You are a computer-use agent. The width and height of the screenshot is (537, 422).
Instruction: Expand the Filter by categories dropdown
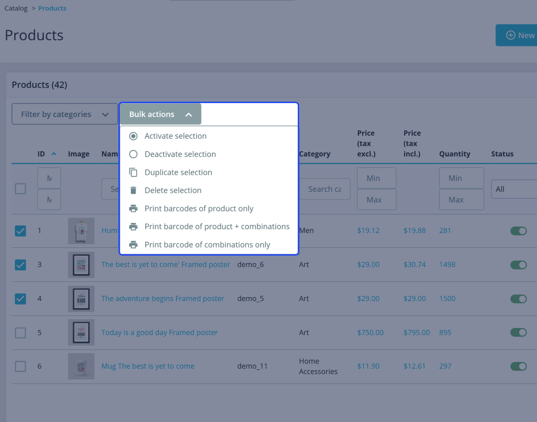[65, 114]
